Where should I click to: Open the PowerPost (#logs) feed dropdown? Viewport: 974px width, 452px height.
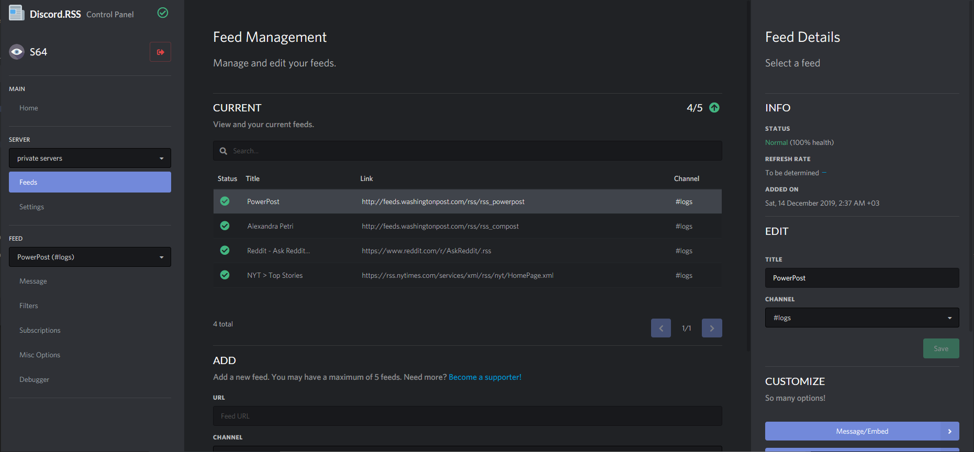[90, 257]
